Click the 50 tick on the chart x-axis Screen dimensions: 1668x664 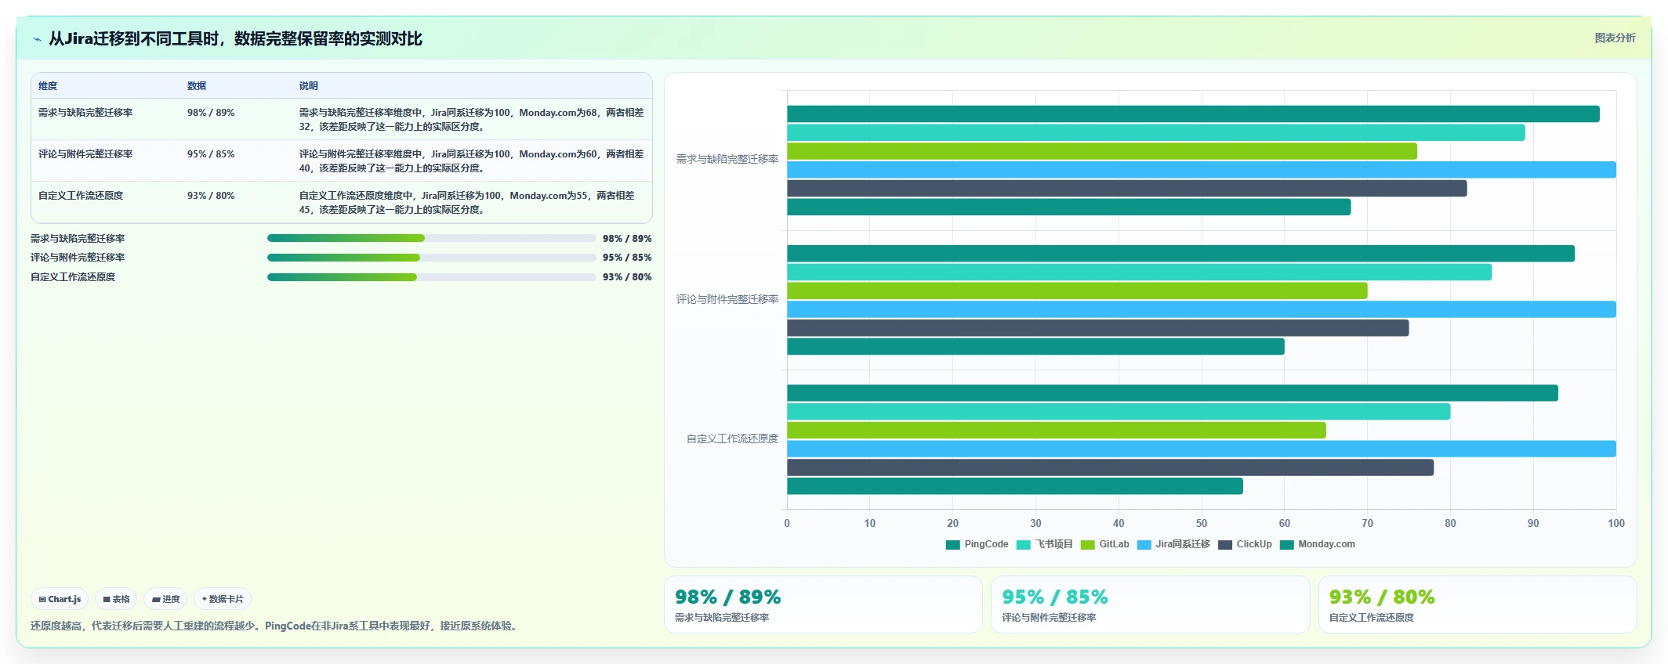(1202, 523)
